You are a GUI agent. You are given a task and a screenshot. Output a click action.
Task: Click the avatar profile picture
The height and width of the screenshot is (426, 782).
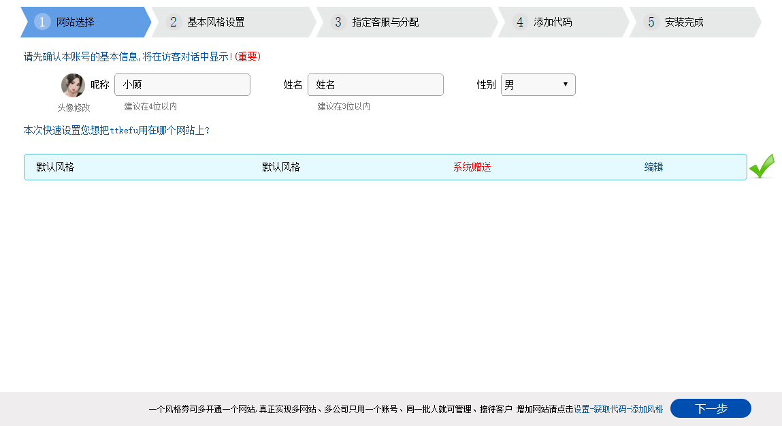(x=73, y=85)
